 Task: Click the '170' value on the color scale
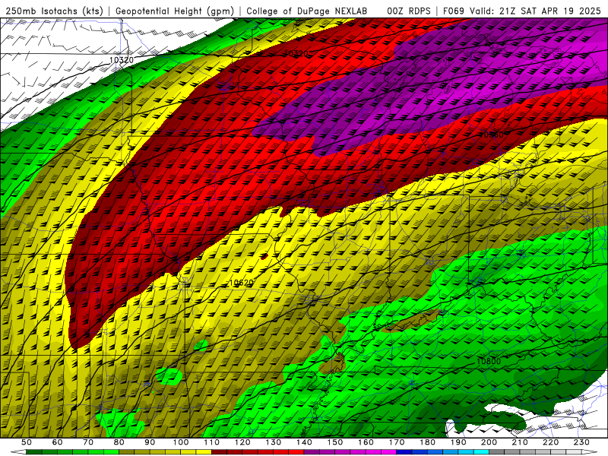(x=397, y=442)
